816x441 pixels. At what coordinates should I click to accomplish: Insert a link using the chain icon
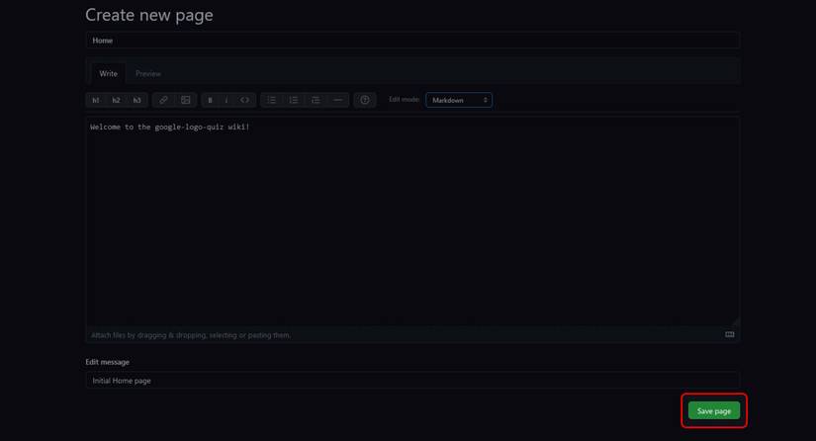pyautogui.click(x=163, y=100)
